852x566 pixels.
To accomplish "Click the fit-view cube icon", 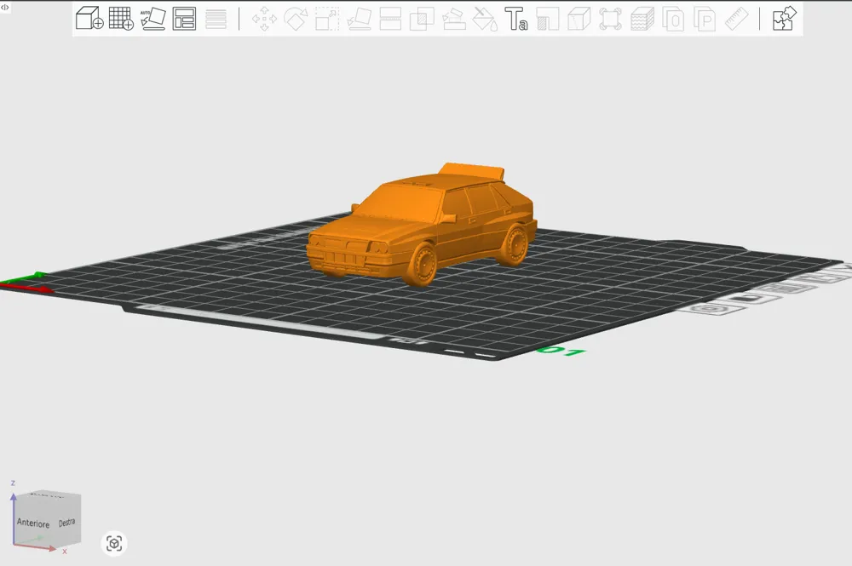I will click(x=114, y=543).
